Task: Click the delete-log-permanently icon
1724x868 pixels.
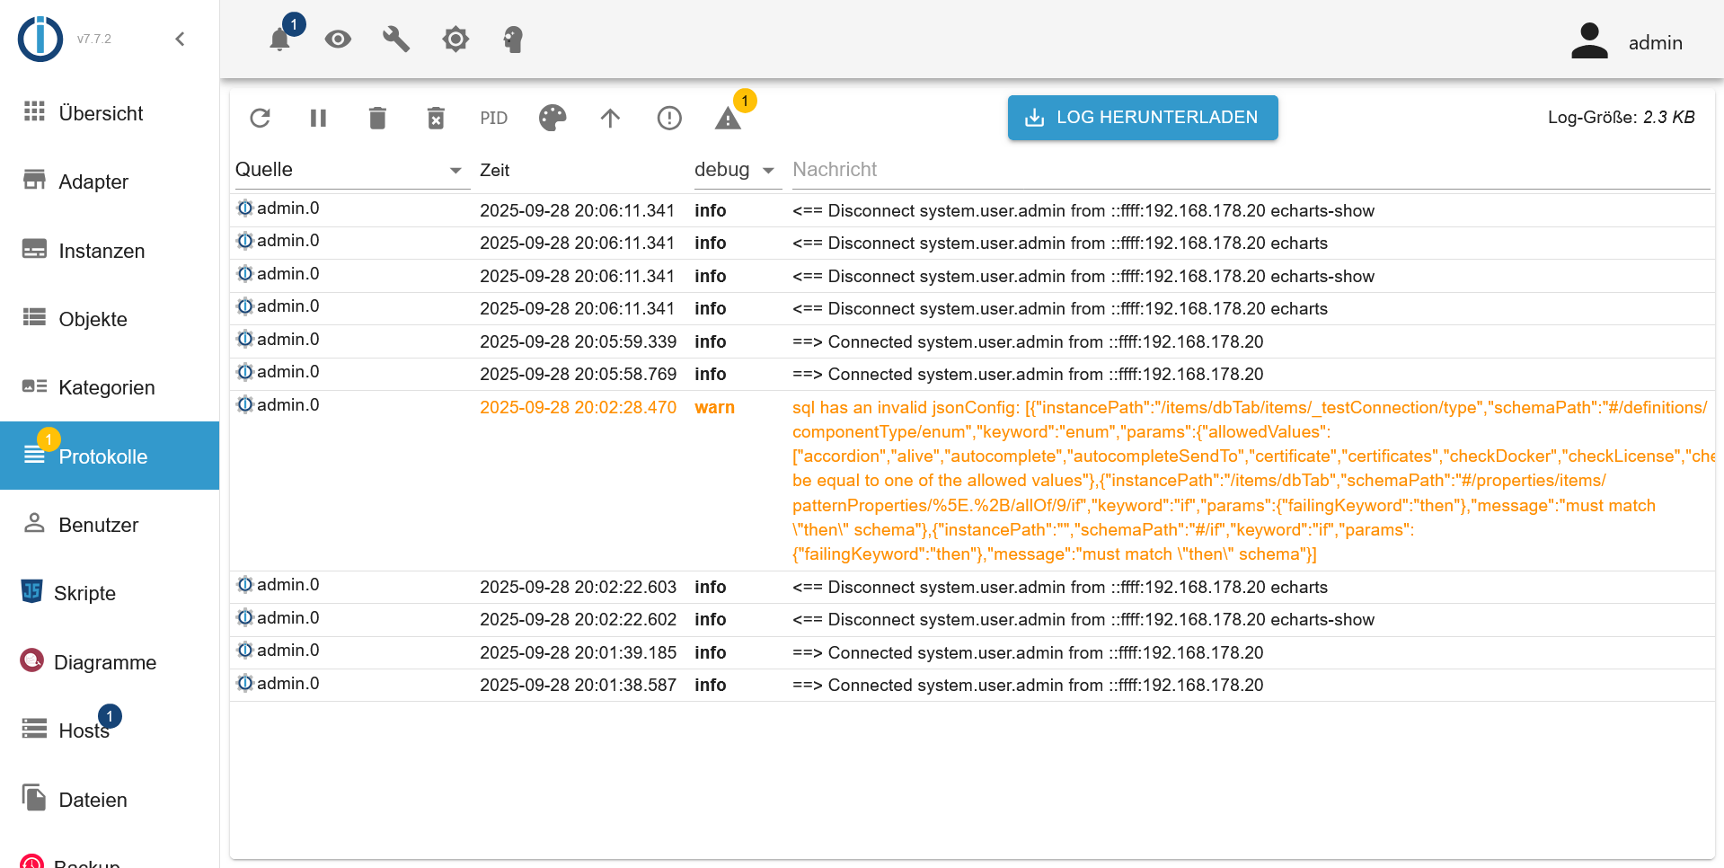Action: click(436, 118)
